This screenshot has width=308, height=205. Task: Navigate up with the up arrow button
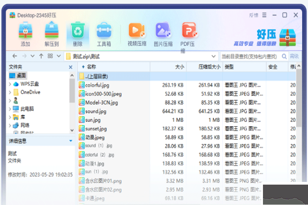41,56
